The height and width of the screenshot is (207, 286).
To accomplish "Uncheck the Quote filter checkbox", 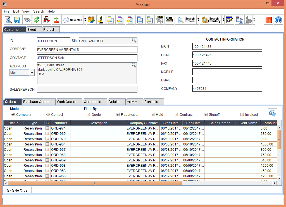I will [89, 114].
